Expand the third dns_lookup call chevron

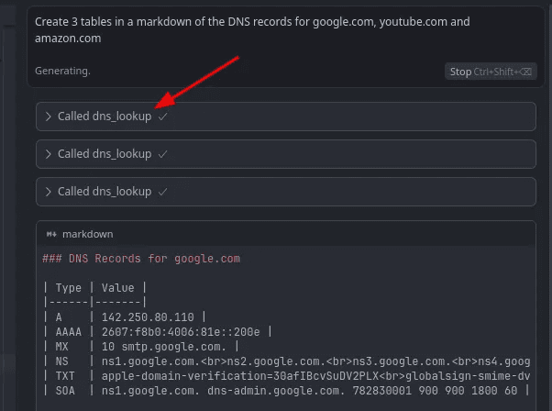tap(49, 192)
